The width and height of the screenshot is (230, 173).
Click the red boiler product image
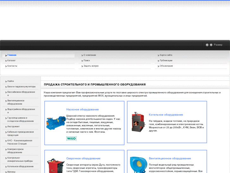(x=138, y=122)
